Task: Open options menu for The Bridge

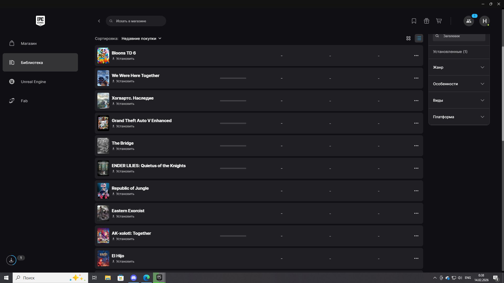Action: [x=416, y=146]
